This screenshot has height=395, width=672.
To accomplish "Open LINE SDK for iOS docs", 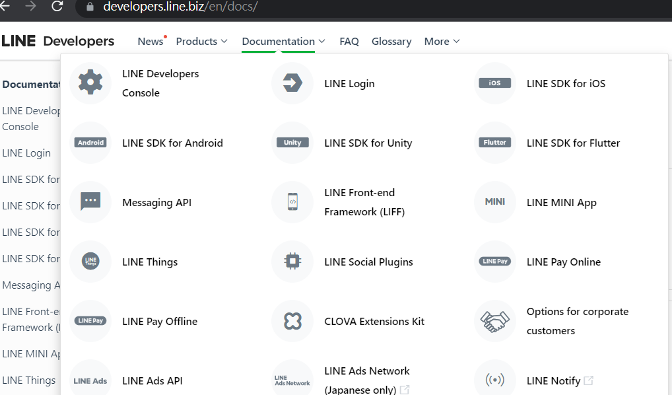I will 566,84.
